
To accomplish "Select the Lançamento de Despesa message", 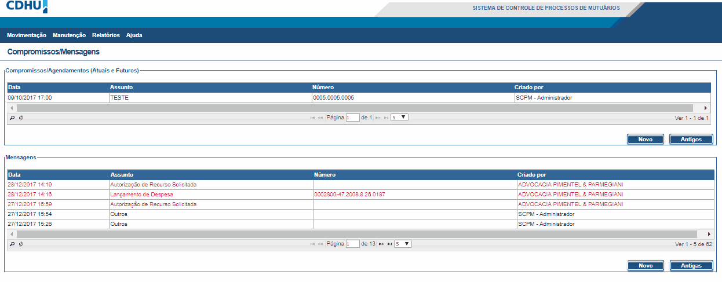I will click(x=360, y=195).
